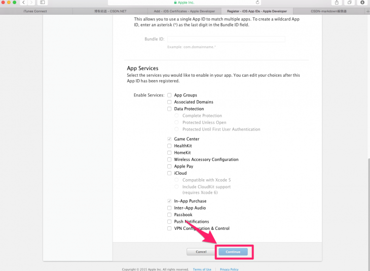
Task: Select Protected Unless Open radio button
Action: [x=176, y=122]
